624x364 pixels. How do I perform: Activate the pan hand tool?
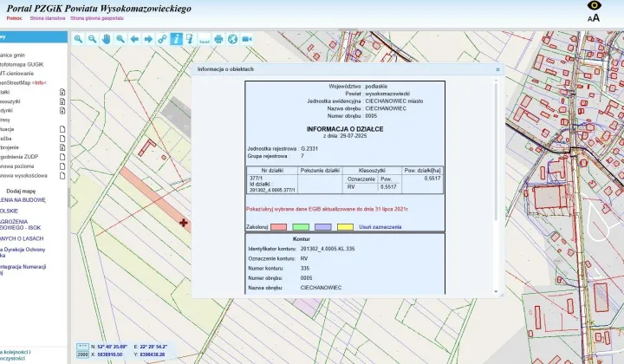pyautogui.click(x=107, y=39)
